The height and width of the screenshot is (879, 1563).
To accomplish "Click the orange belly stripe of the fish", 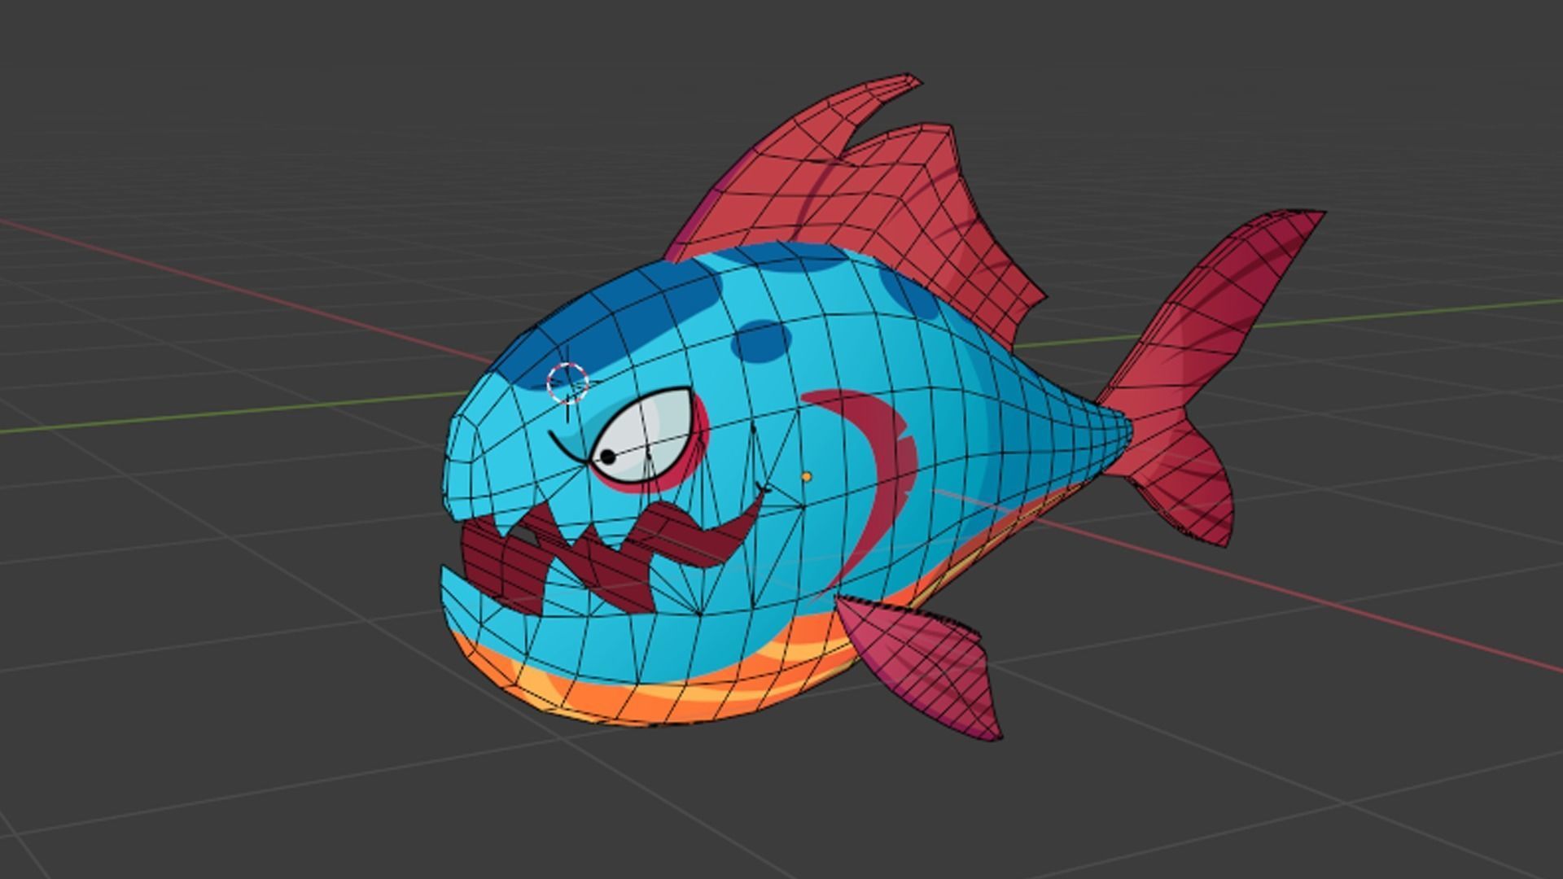I will click(692, 692).
